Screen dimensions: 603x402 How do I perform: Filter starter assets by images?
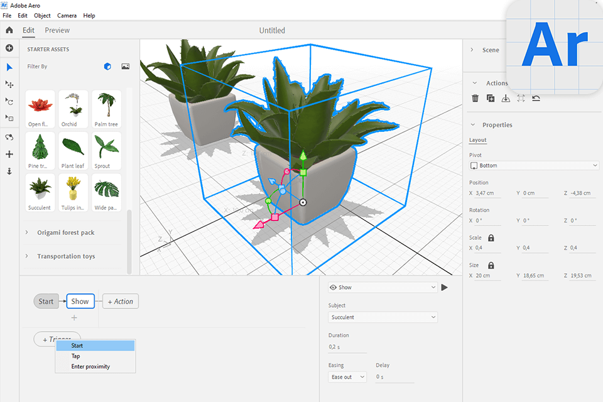coord(126,67)
